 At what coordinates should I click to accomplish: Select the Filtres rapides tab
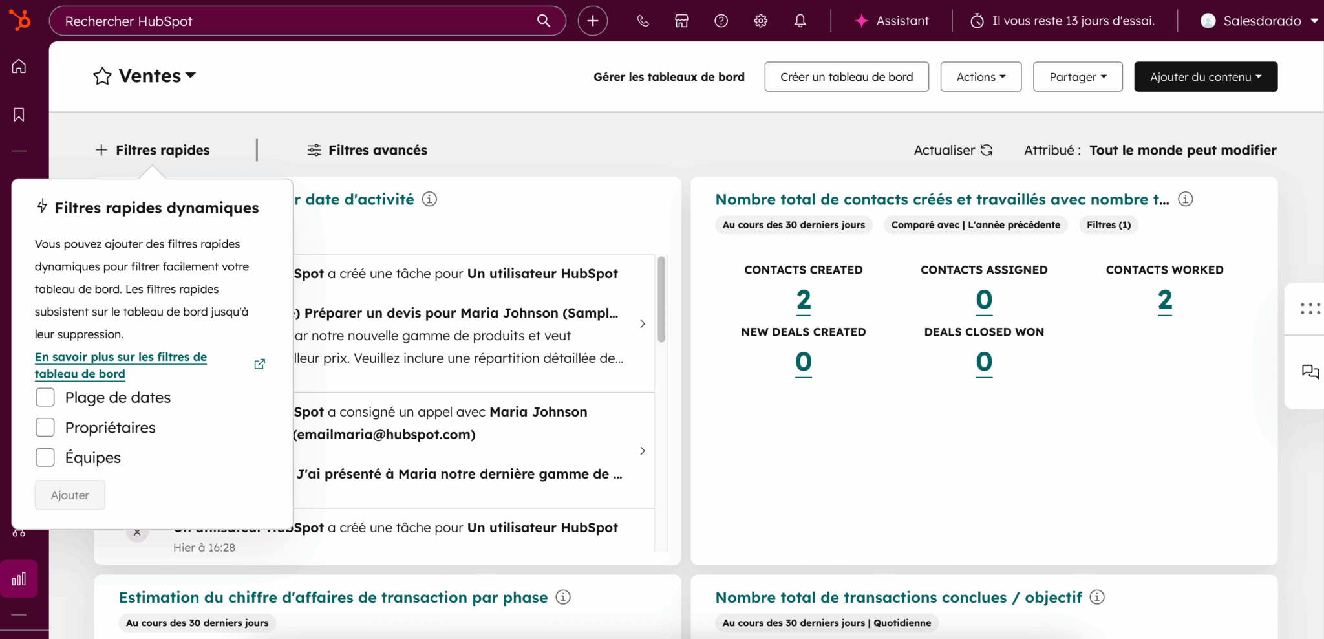click(153, 150)
